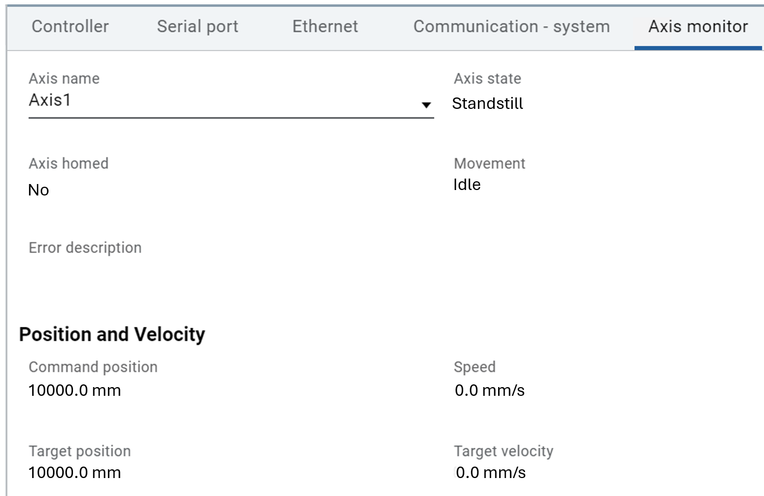Click the Speed value 0.0 mm/s
The image size is (764, 496).
pyautogui.click(x=489, y=390)
